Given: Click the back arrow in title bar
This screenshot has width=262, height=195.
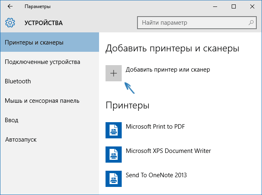Looking at the screenshot, I should [x=10, y=7].
